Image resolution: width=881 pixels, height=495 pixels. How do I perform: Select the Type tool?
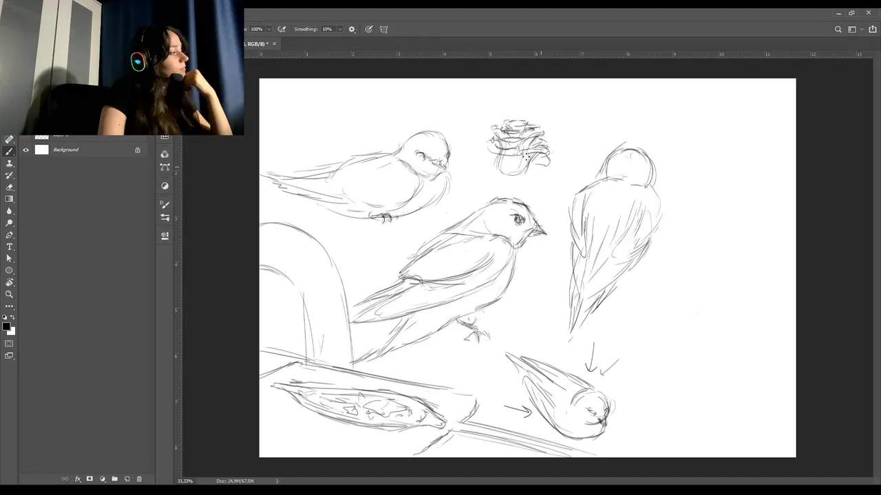click(x=9, y=247)
